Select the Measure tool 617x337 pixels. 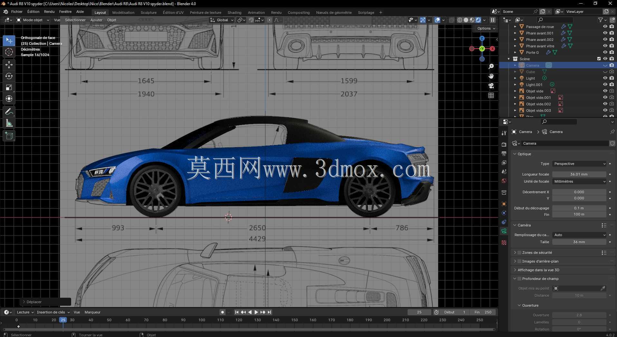tap(9, 123)
